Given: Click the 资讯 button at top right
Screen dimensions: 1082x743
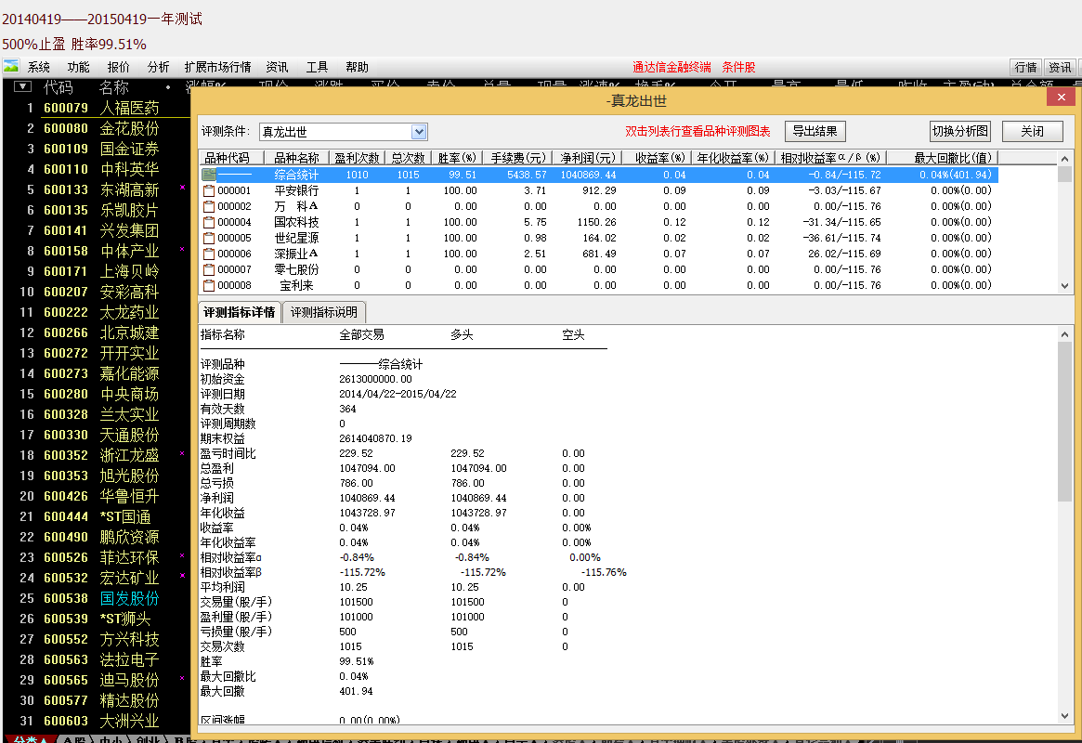Looking at the screenshot, I should pos(1060,67).
